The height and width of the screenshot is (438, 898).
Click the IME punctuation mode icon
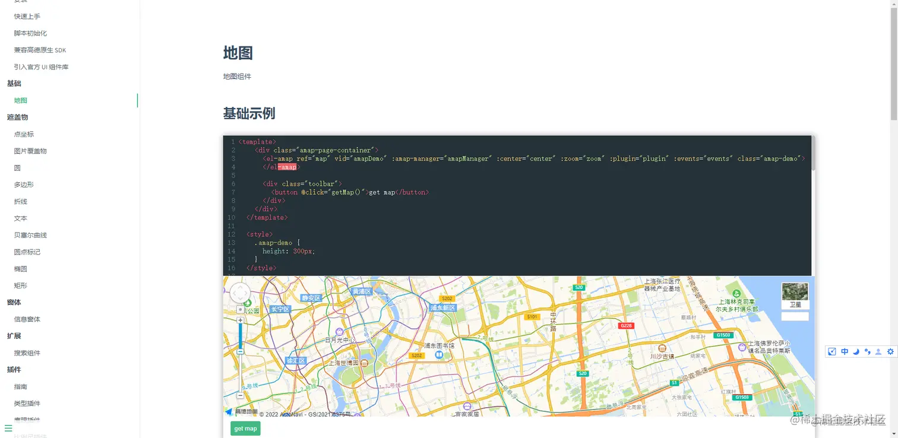click(867, 352)
